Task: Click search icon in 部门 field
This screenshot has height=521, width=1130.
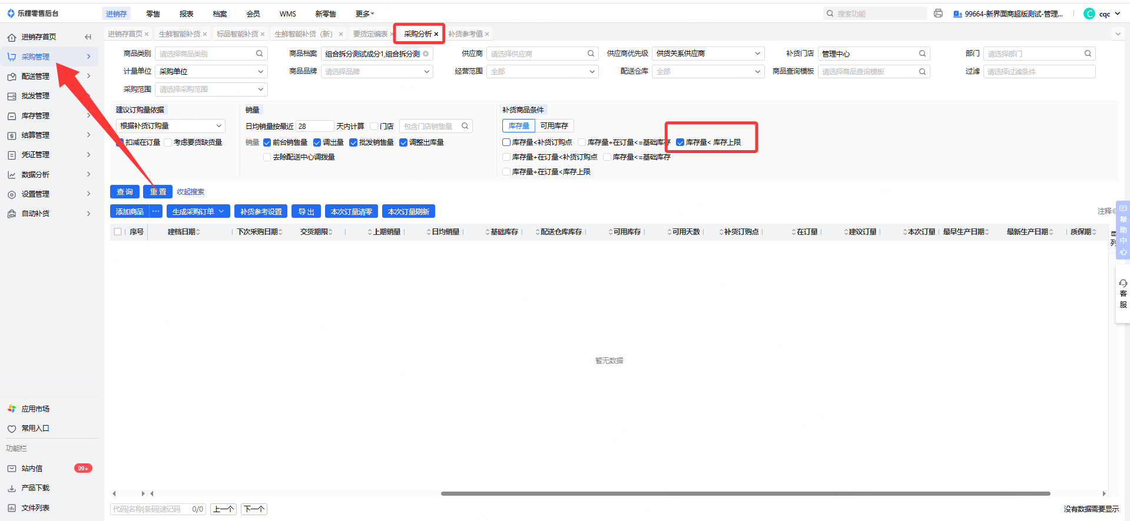Action: pyautogui.click(x=1088, y=54)
